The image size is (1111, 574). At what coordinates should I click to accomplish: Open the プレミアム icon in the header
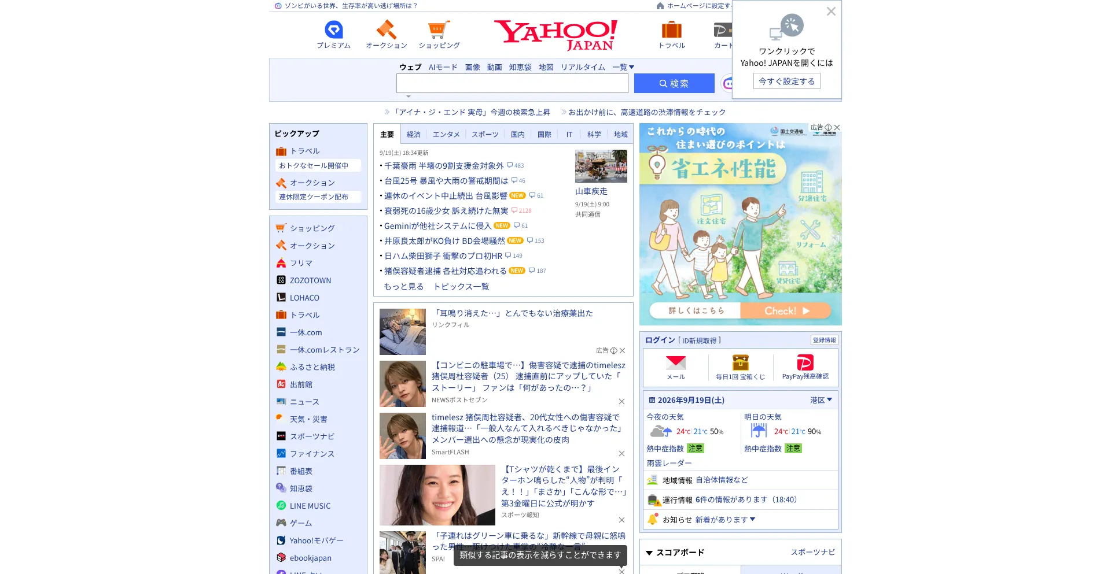334,29
